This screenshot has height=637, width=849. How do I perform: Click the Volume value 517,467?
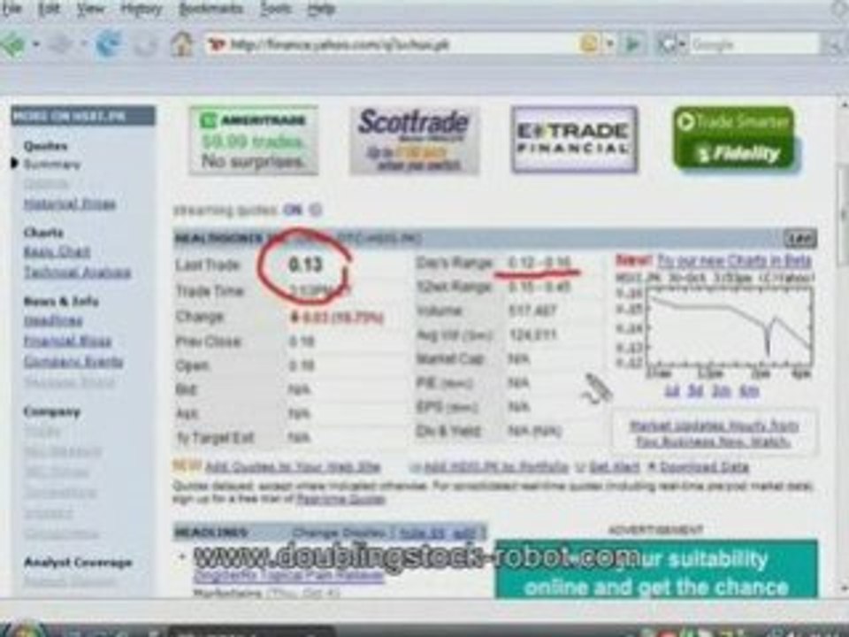pos(532,311)
